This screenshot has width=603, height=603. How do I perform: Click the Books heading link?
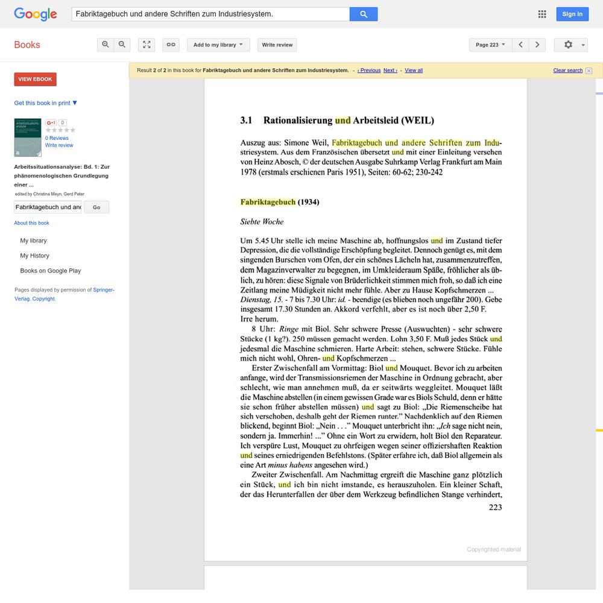click(x=27, y=45)
